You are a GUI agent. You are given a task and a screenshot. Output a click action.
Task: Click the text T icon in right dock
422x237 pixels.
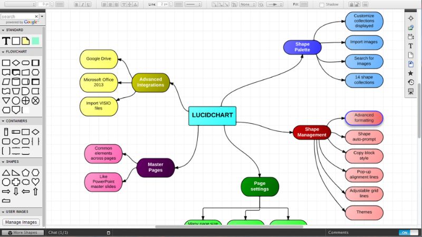click(x=410, y=46)
